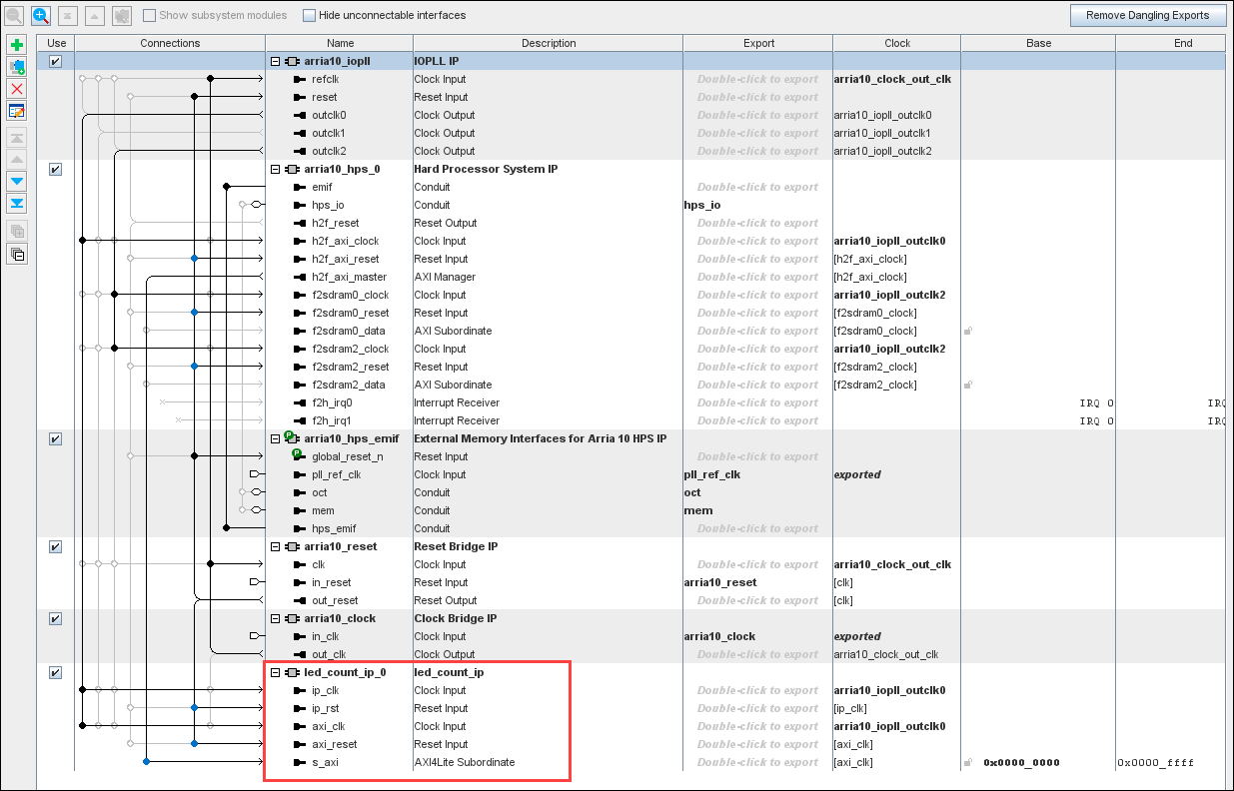Viewport: 1234px width, 791px height.
Task: Click the Description column header
Action: point(549,43)
